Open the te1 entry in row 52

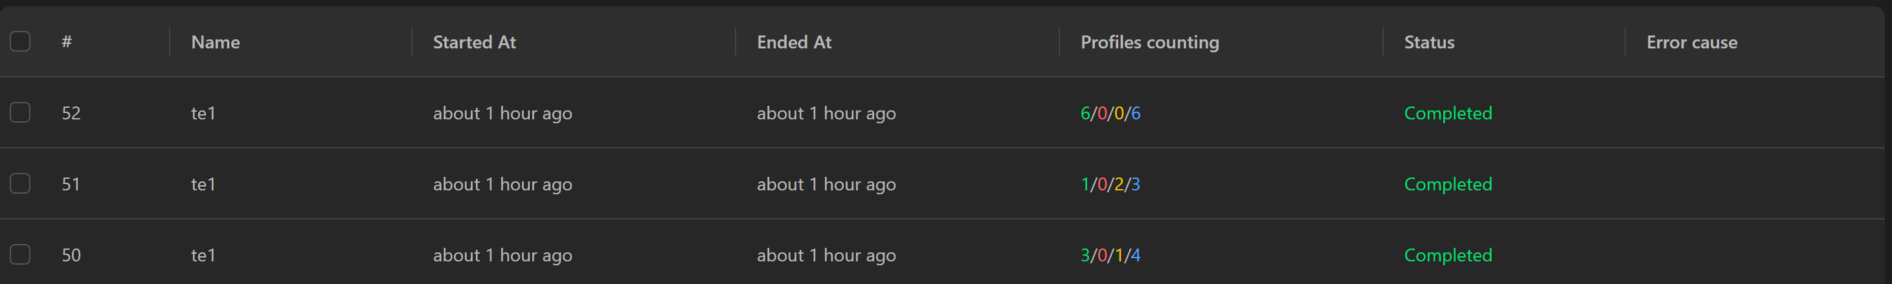click(203, 114)
